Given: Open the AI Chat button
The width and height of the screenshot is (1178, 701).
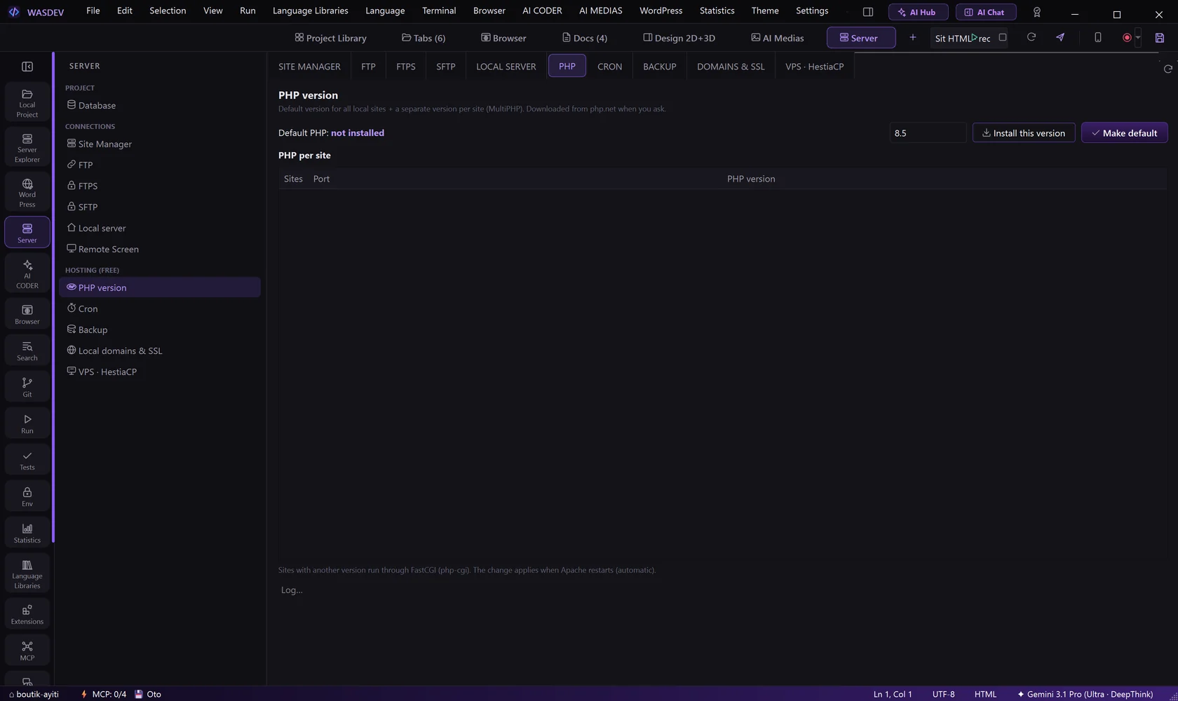Looking at the screenshot, I should pyautogui.click(x=986, y=12).
